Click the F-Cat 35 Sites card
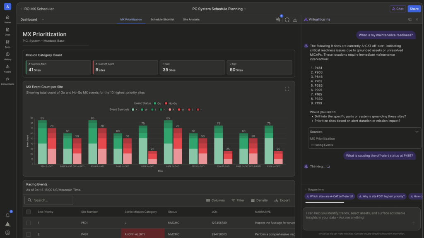 [x=192, y=67]
